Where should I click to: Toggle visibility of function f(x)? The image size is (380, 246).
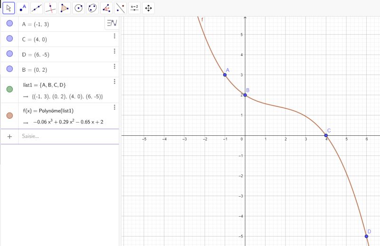pos(9,115)
